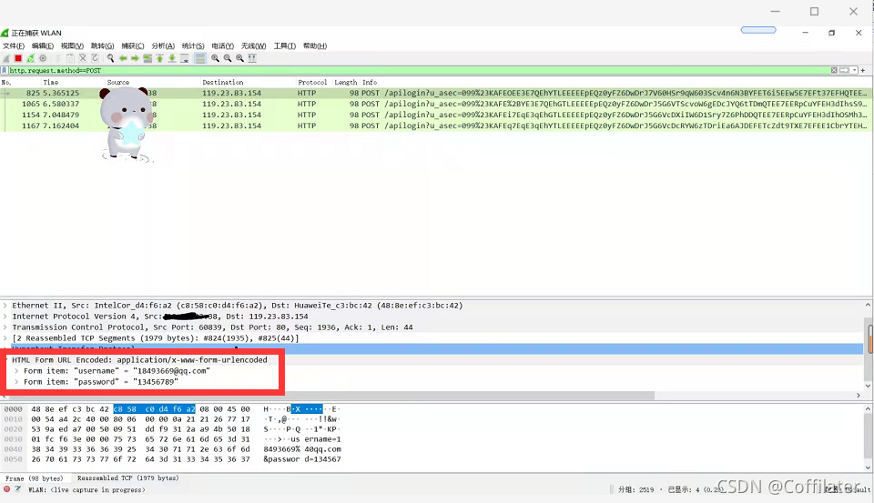
Task: Expand the password form item
Action: [x=16, y=382]
